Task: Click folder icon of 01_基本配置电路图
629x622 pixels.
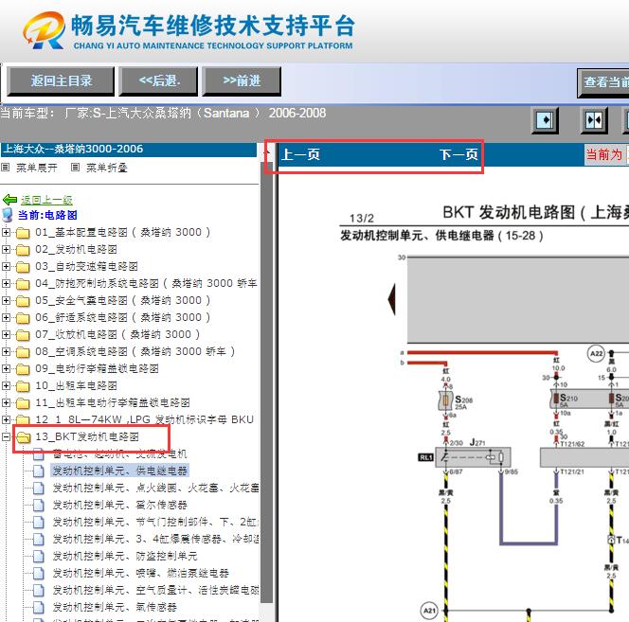Action: (x=23, y=233)
